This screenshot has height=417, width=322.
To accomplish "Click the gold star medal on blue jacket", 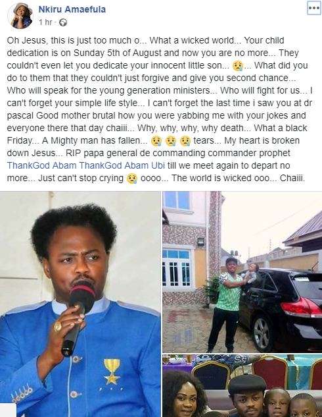I will pyautogui.click(x=112, y=372).
